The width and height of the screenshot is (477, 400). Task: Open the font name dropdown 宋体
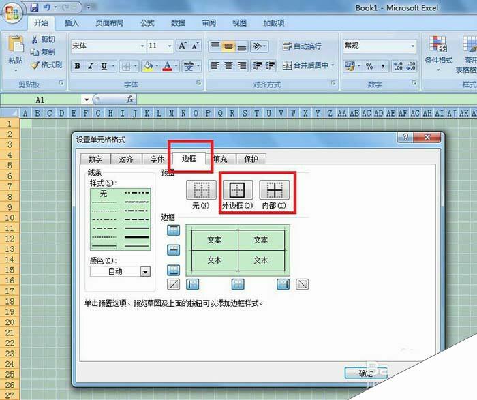point(142,46)
